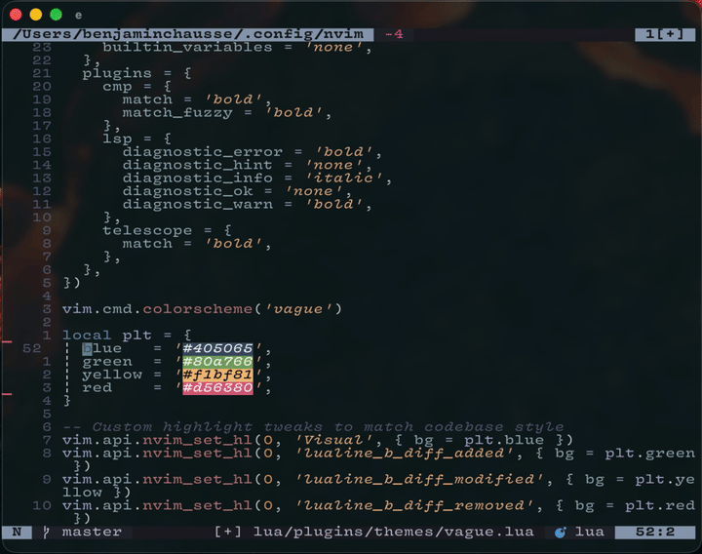Click the diagnostic_hint = 'none' line

point(247,165)
